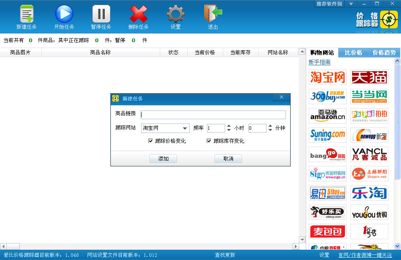Open the 1号店 site logo
Image resolution: width=401 pixels, height=260 pixels.
pos(369,232)
